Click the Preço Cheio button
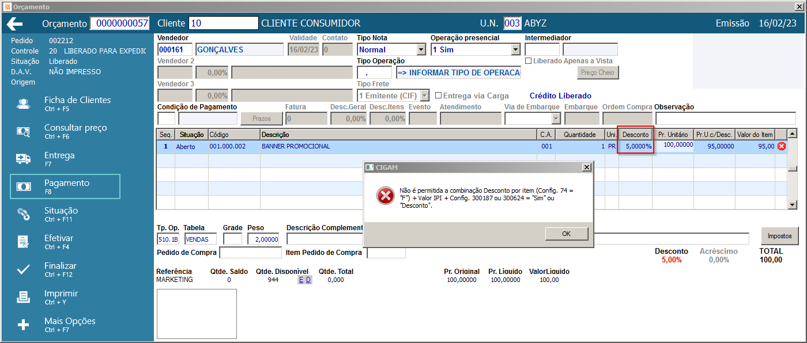The height and width of the screenshot is (343, 807). pos(598,73)
